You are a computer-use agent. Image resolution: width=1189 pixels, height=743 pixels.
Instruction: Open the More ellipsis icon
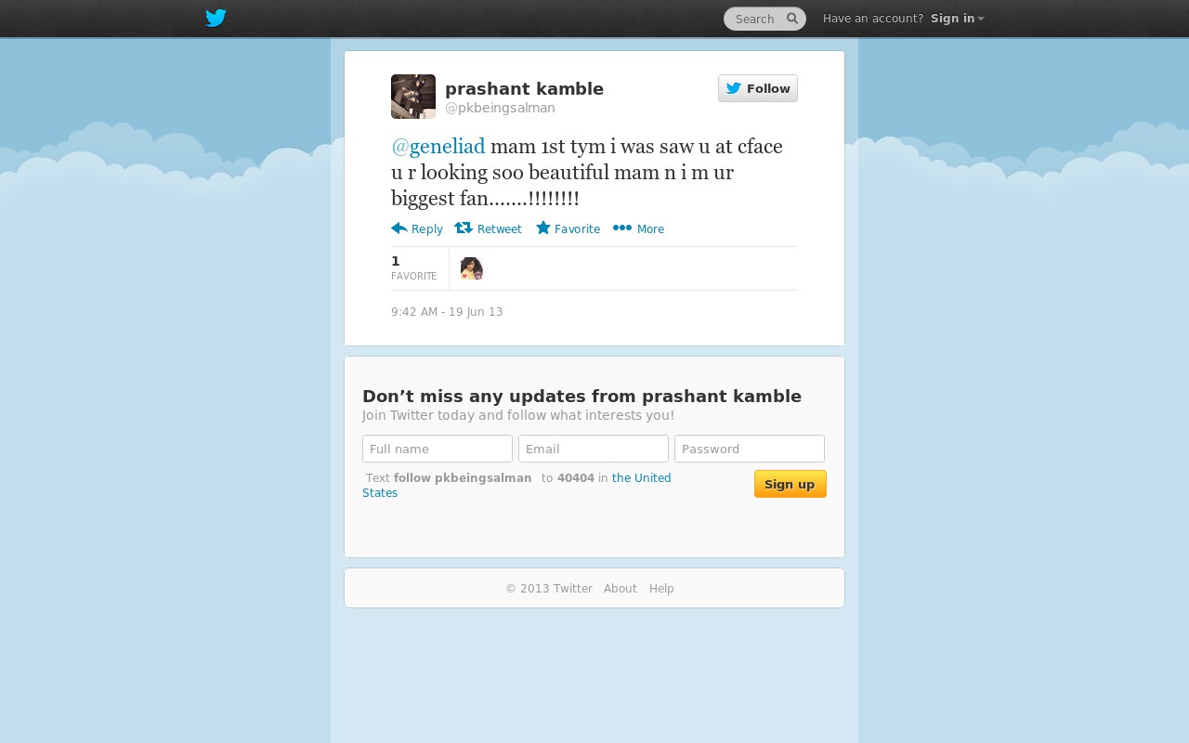pos(622,228)
